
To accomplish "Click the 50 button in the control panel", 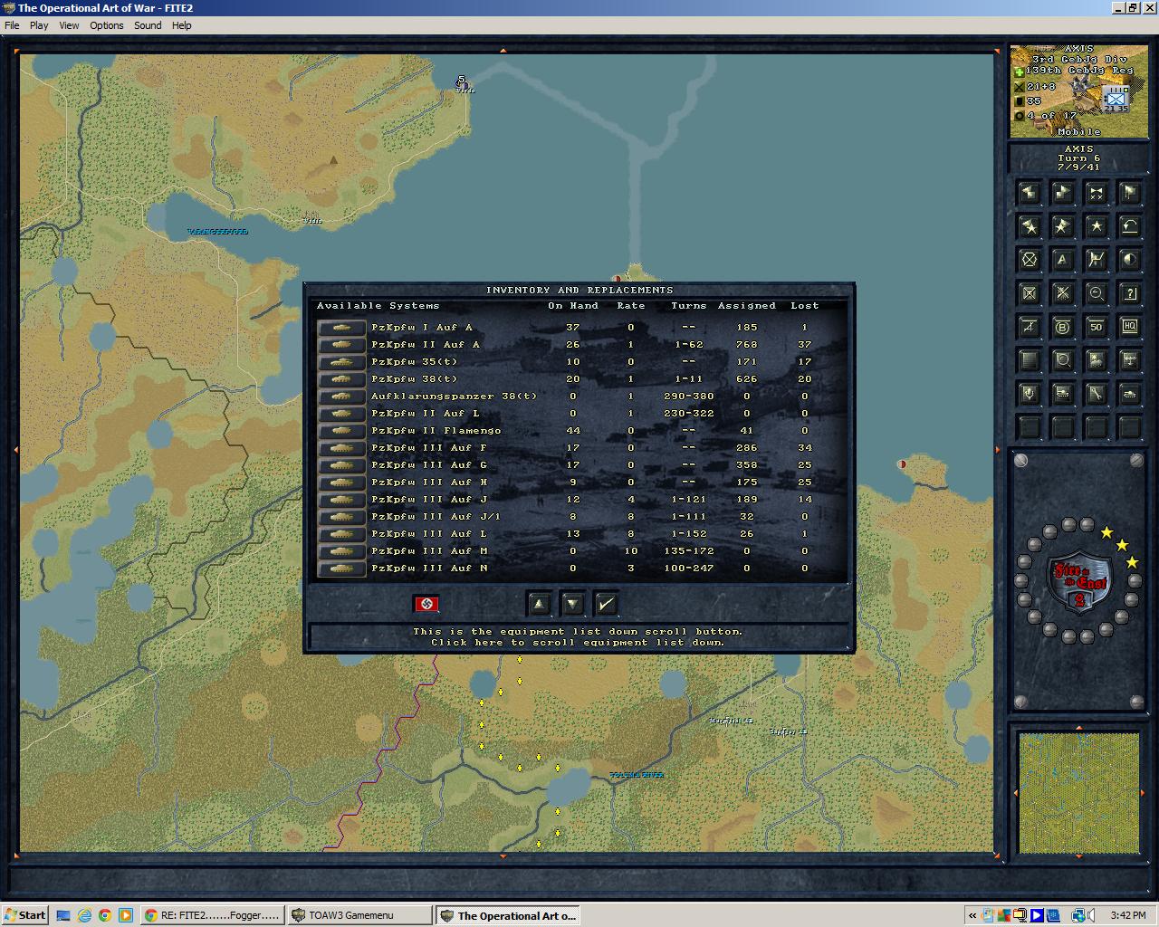I will point(1096,327).
